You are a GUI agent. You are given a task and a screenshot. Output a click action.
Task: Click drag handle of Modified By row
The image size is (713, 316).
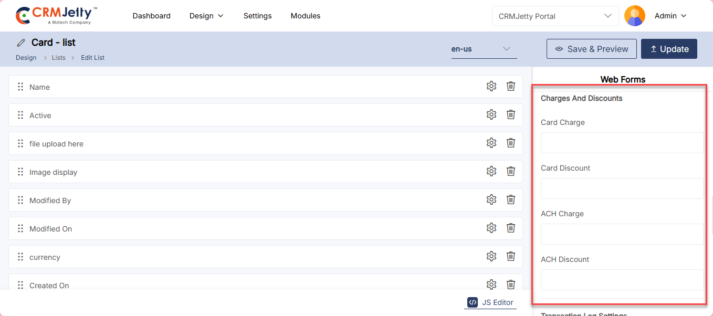pos(20,200)
